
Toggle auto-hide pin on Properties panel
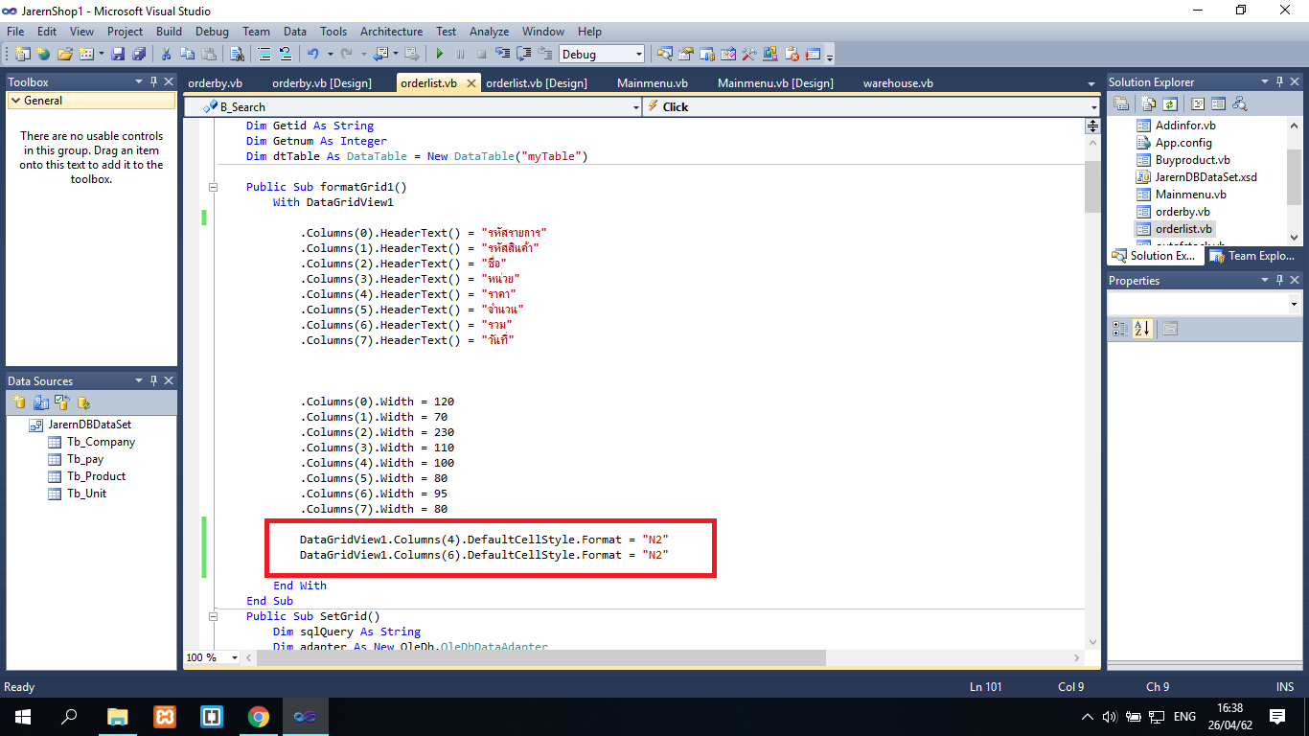(x=1280, y=281)
